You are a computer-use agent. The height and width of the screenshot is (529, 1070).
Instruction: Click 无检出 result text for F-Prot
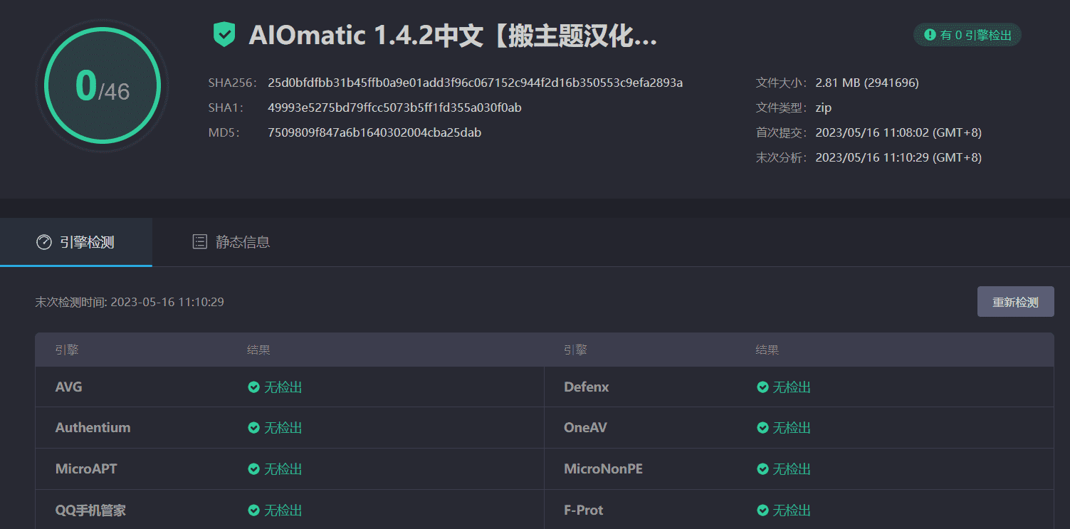click(792, 510)
